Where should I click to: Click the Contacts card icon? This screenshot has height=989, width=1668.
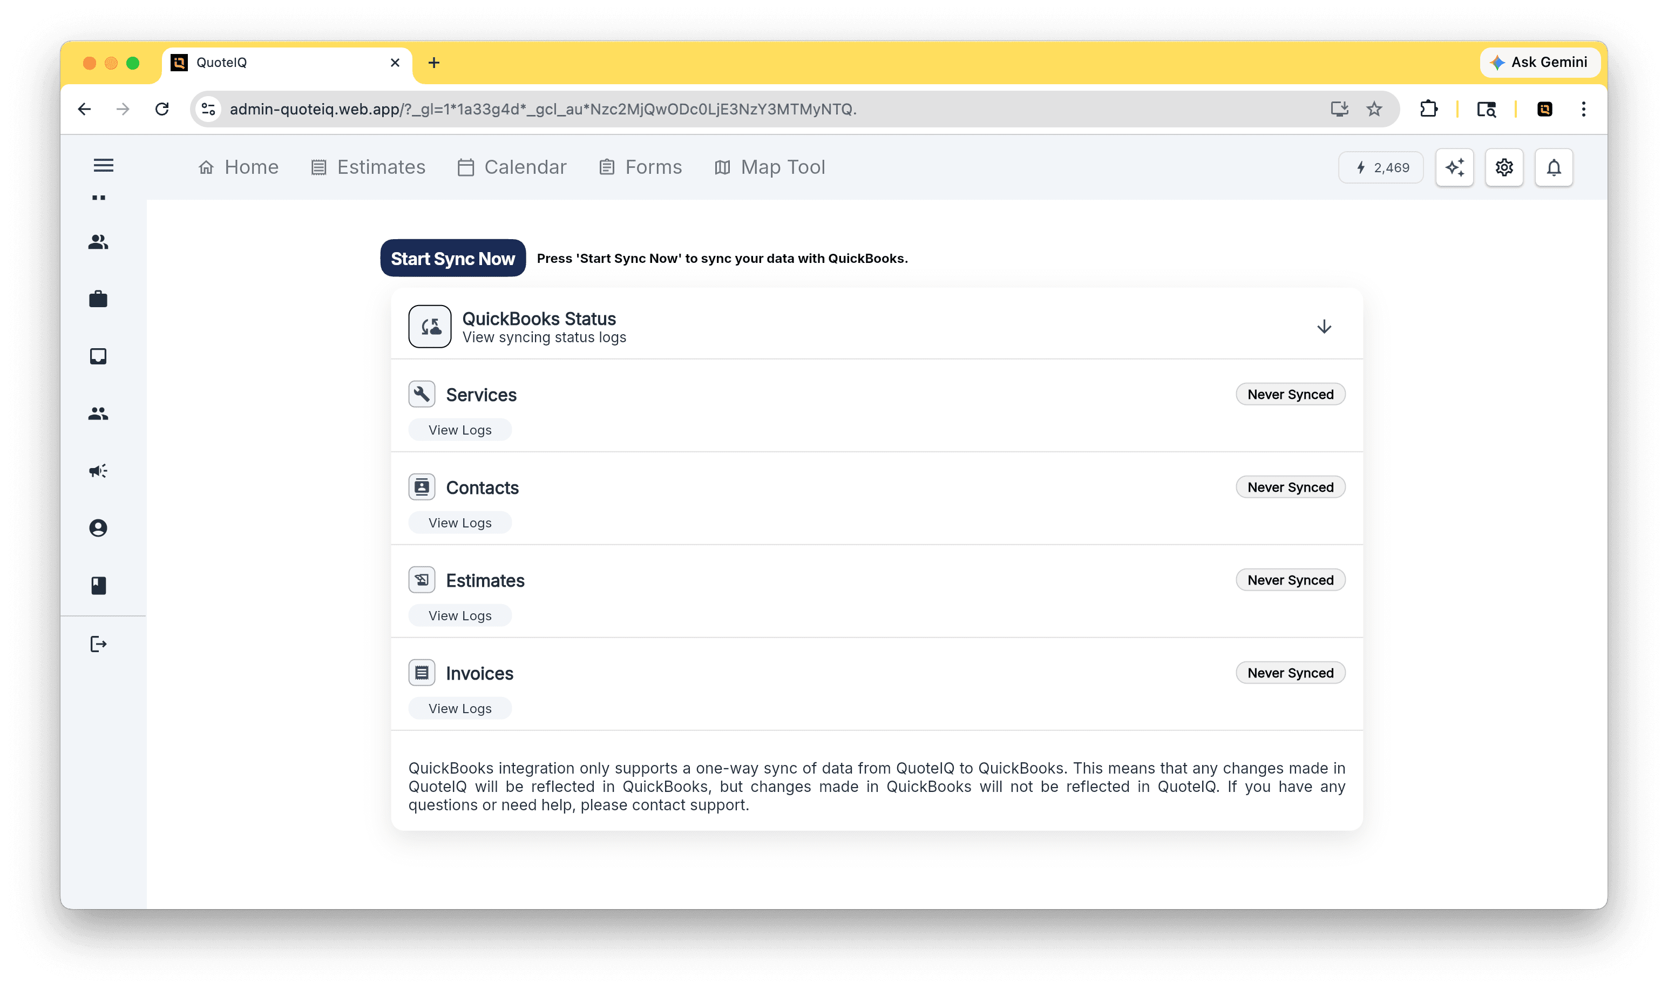(x=422, y=487)
